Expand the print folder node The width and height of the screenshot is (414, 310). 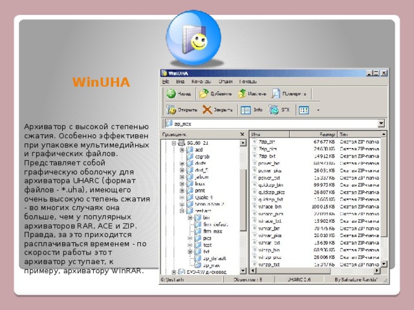[x=182, y=191]
